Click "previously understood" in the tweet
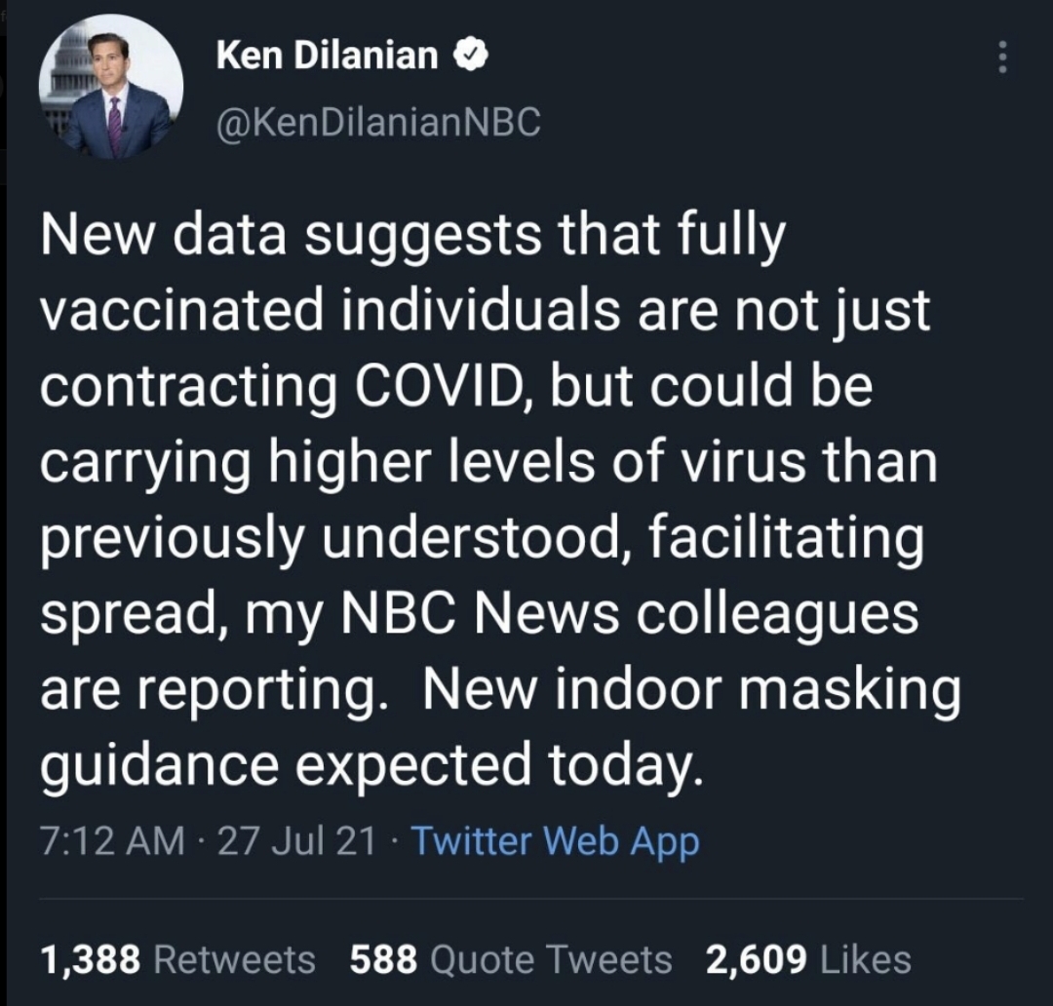 (347, 539)
